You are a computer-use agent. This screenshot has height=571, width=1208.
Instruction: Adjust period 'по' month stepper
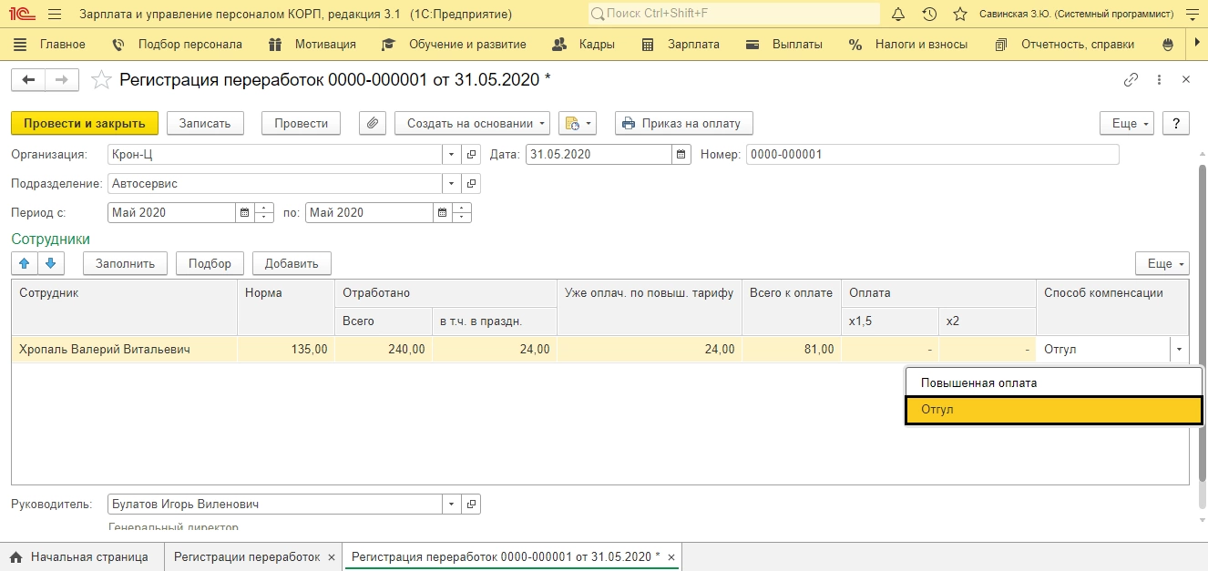[x=462, y=213]
